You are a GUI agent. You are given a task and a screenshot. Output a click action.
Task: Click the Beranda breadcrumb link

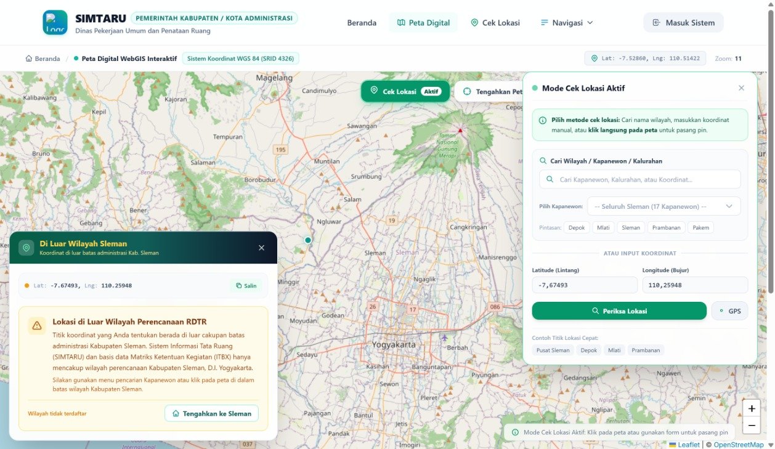point(43,59)
